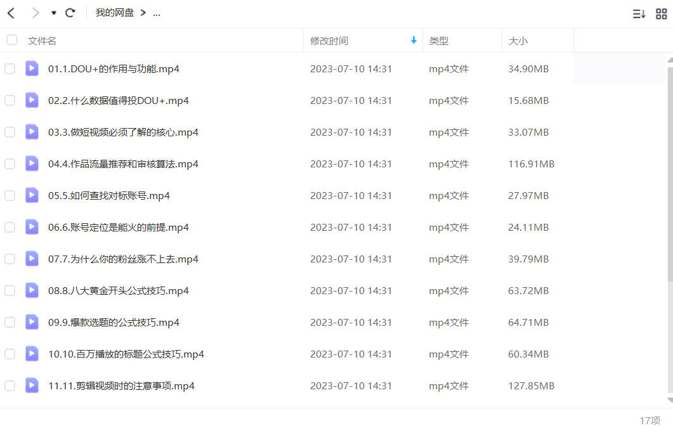This screenshot has width=673, height=433.
Task: Click the 63.72MB size cell
Action: 528,290
